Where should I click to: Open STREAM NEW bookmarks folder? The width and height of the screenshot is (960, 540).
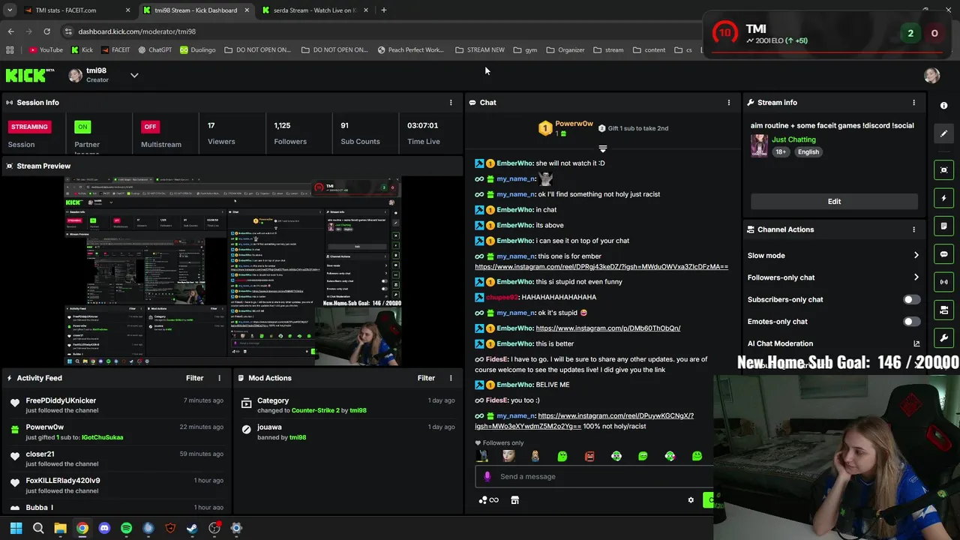point(480,50)
